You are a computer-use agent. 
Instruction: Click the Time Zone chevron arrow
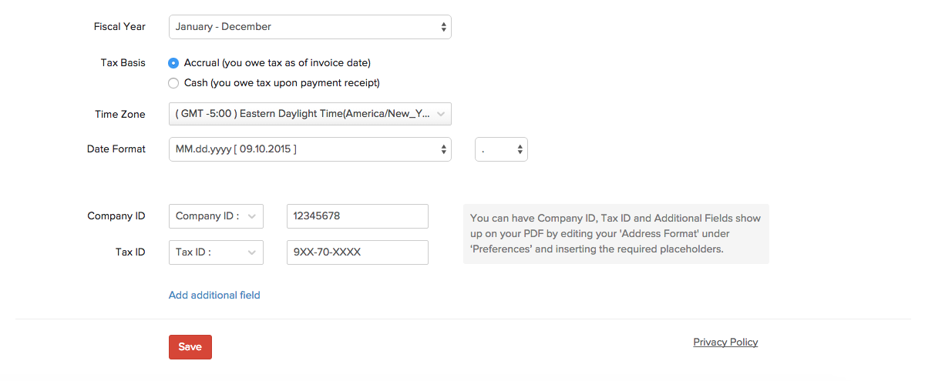pyautogui.click(x=441, y=114)
